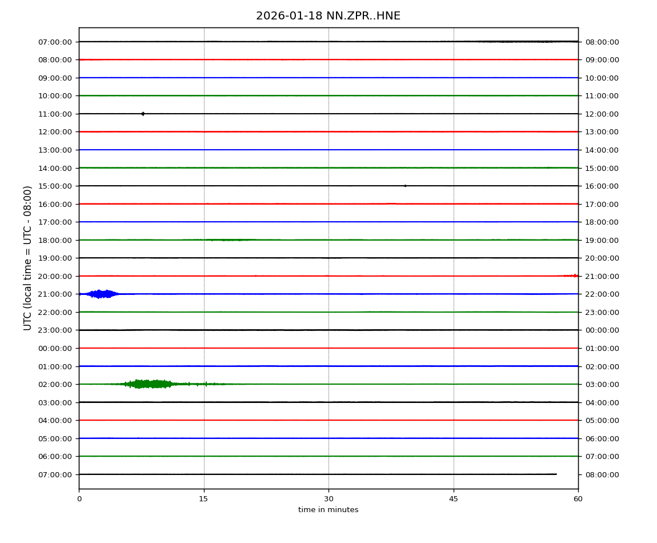Click faint green signal on the 18:00 trace
657x543 pixels.
pyautogui.click(x=225, y=239)
